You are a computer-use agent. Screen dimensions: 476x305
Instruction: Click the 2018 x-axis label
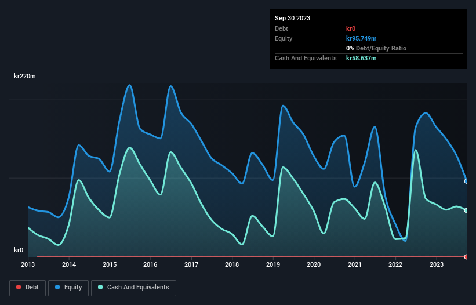click(x=232, y=264)
